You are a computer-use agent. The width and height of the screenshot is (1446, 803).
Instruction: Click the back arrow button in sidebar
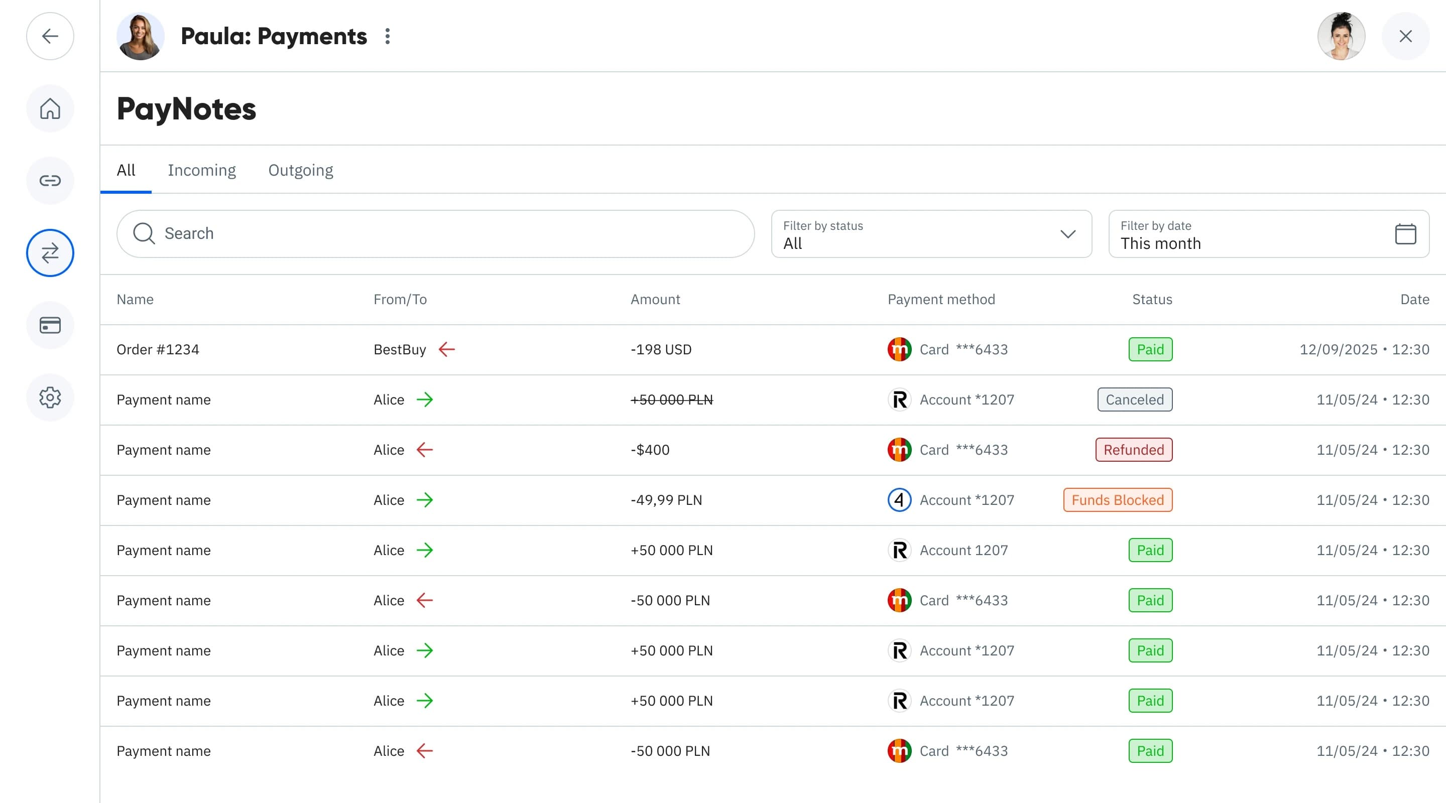[50, 37]
